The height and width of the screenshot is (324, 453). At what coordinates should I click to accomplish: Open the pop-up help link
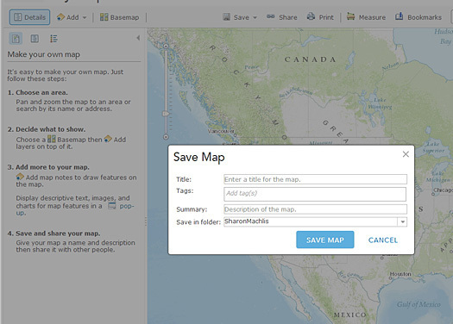tap(127, 206)
